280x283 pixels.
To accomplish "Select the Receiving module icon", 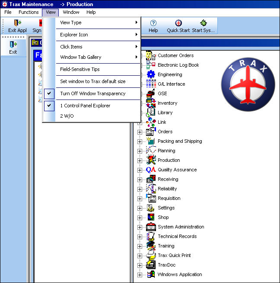I will click(151, 179).
